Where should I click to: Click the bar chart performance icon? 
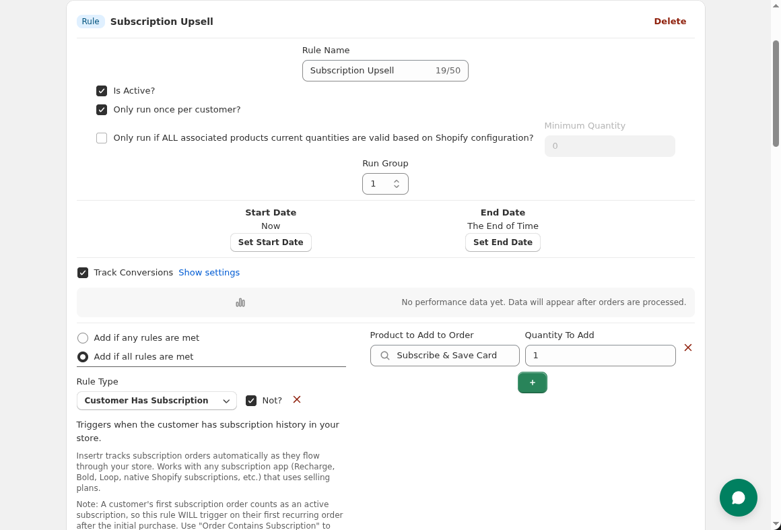pyautogui.click(x=240, y=302)
